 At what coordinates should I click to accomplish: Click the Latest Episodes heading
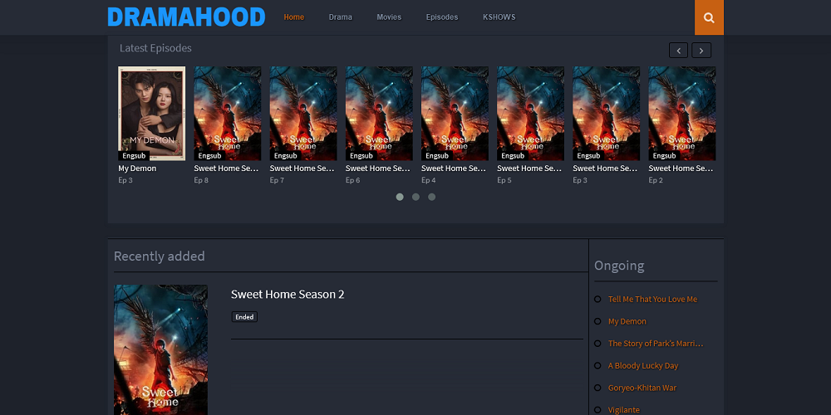155,48
